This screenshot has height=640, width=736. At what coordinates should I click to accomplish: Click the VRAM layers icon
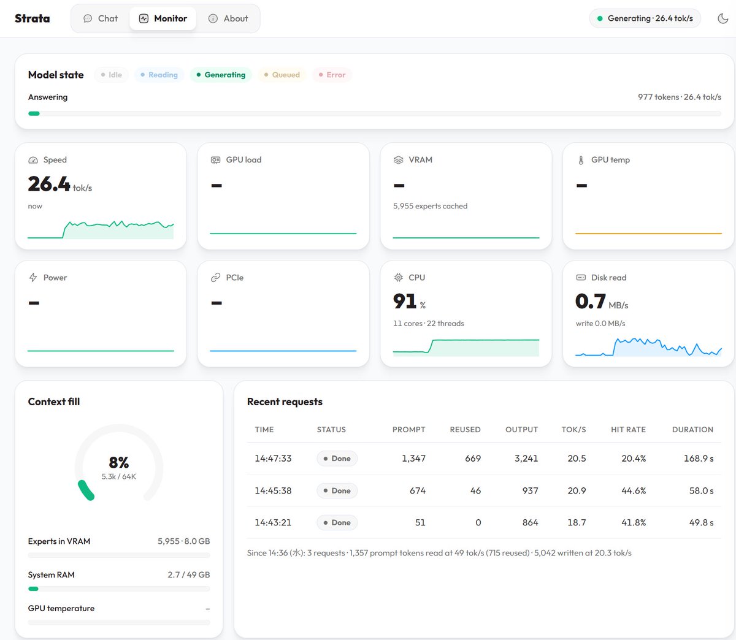[398, 160]
